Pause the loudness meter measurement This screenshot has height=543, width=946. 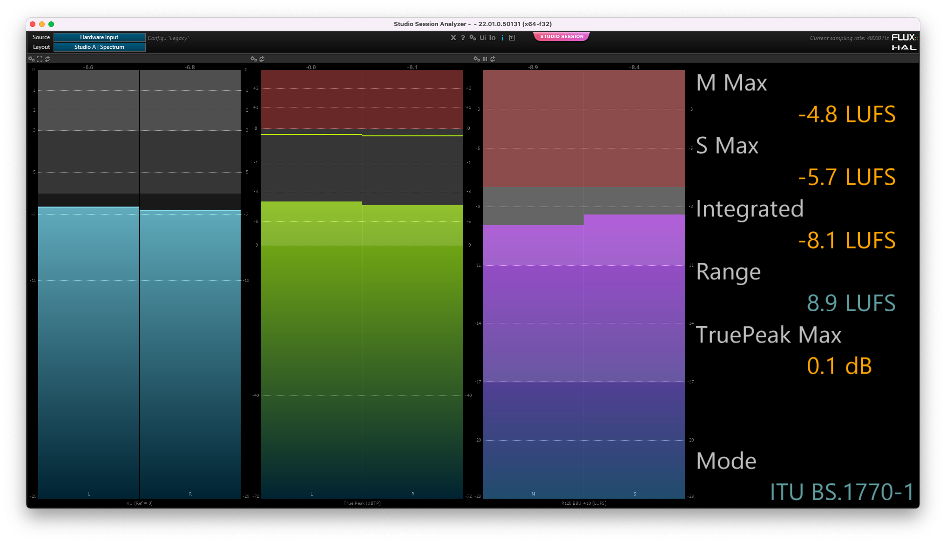click(x=485, y=59)
